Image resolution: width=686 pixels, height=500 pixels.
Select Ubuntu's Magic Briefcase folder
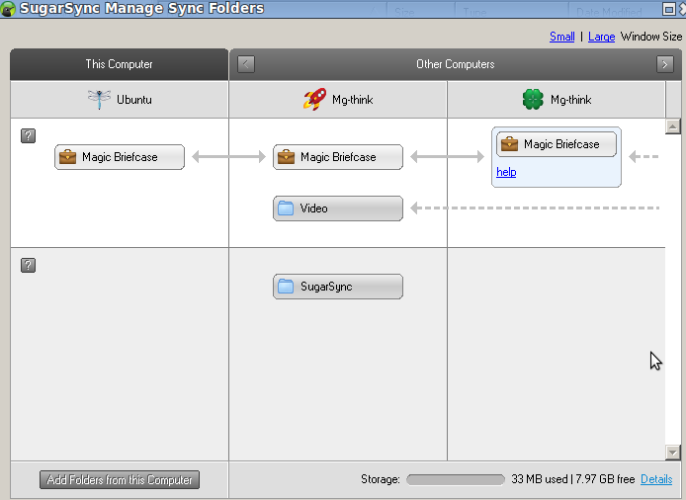click(x=120, y=157)
